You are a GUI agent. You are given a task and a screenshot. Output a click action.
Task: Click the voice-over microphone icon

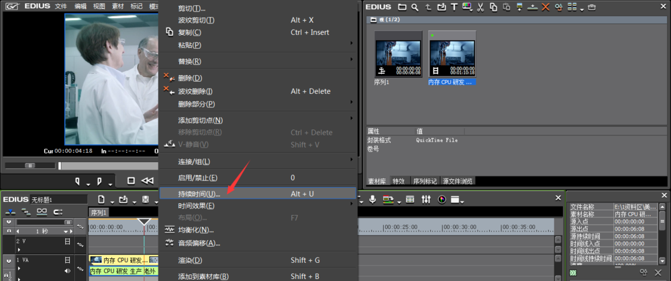(x=372, y=199)
